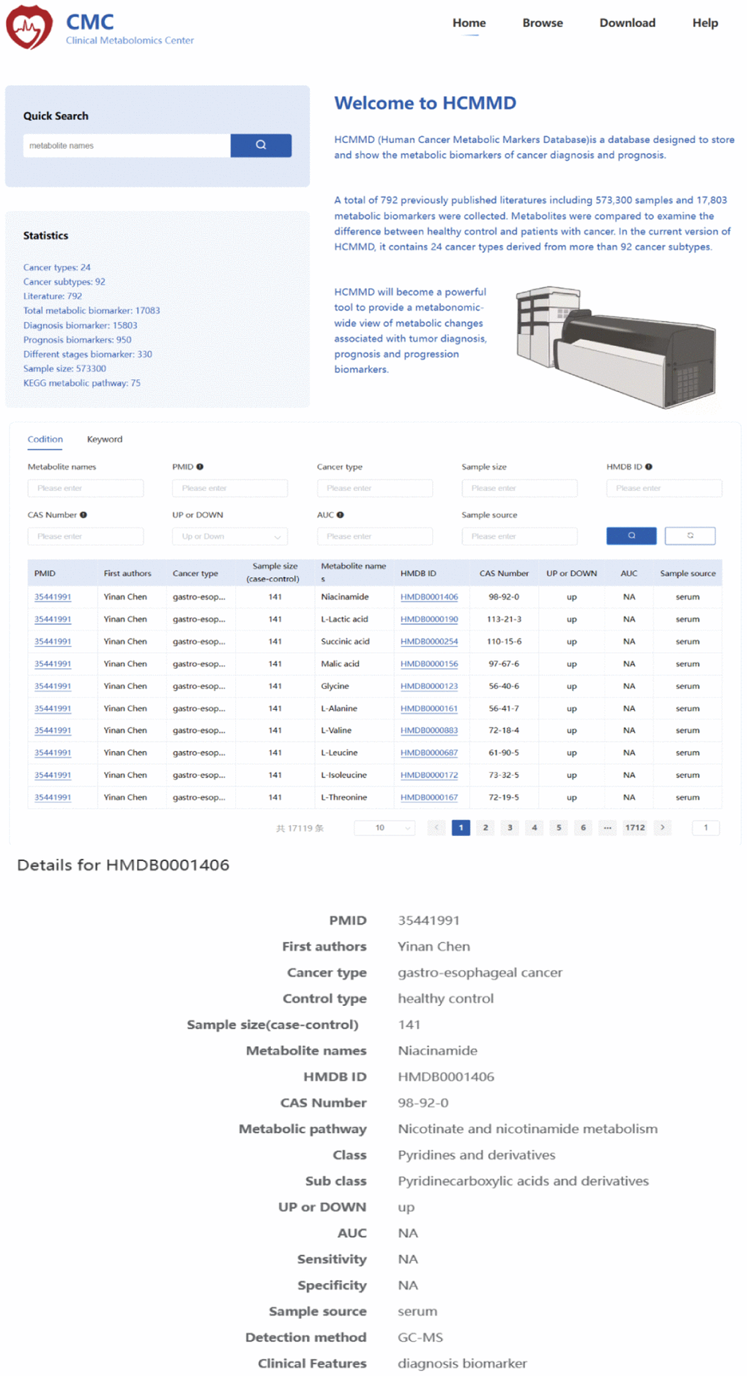Image resolution: width=747 pixels, height=1376 pixels.
Task: Switch to the Keyword tab
Action: pos(104,439)
